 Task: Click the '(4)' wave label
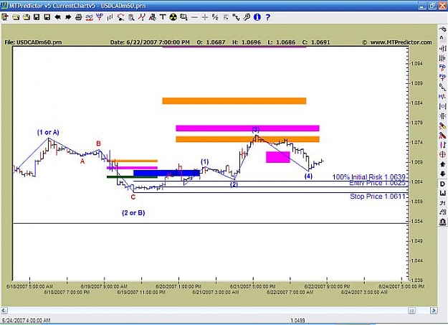point(308,176)
